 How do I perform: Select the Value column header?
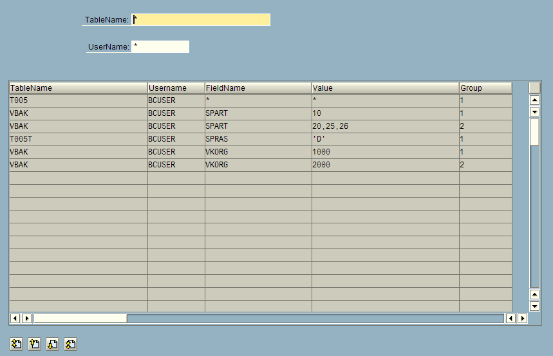pyautogui.click(x=386, y=88)
